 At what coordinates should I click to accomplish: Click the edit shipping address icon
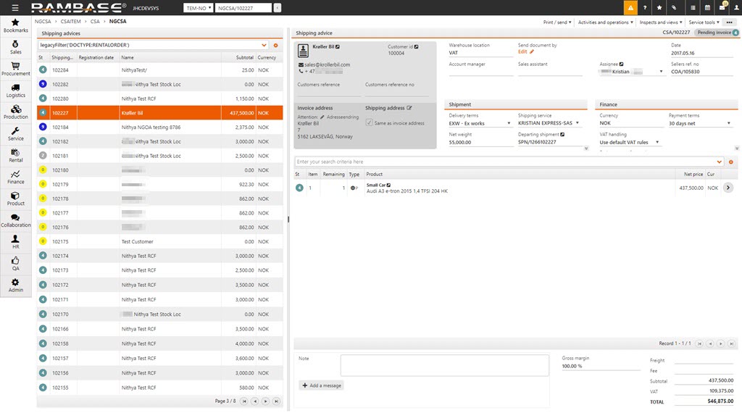409,108
